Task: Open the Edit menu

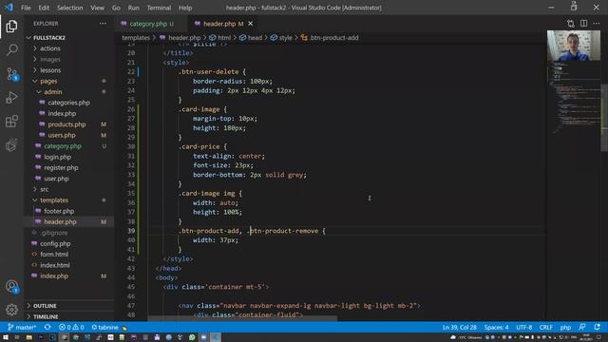Action: [x=44, y=8]
